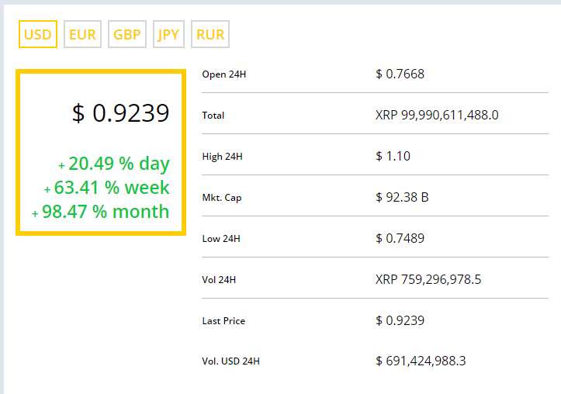Image resolution: width=561 pixels, height=394 pixels.
Task: Click the $ 0.7668 open value
Action: (x=400, y=74)
